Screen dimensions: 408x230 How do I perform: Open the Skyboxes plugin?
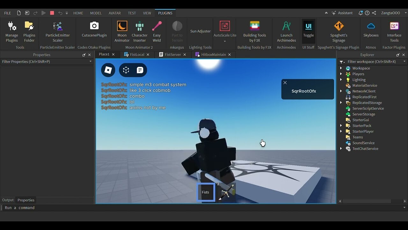[x=370, y=31]
